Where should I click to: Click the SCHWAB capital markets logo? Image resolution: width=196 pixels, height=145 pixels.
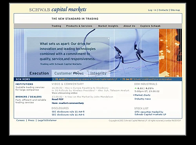58,10
